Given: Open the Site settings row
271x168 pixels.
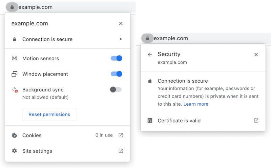Looking at the screenshot, I should tap(37, 151).
